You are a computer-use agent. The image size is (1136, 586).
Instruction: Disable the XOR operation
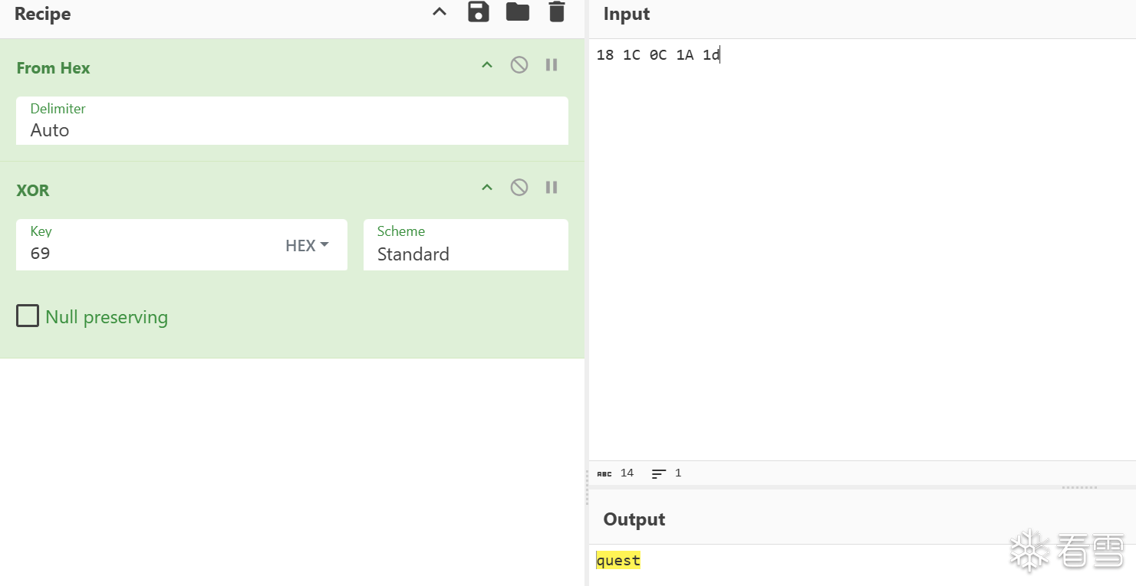[519, 188]
